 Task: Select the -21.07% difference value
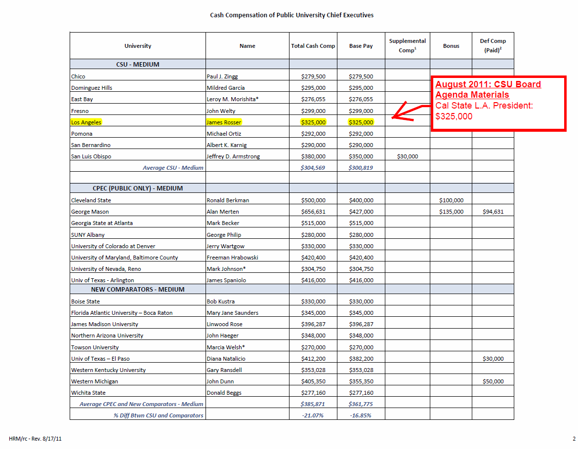tap(313, 415)
